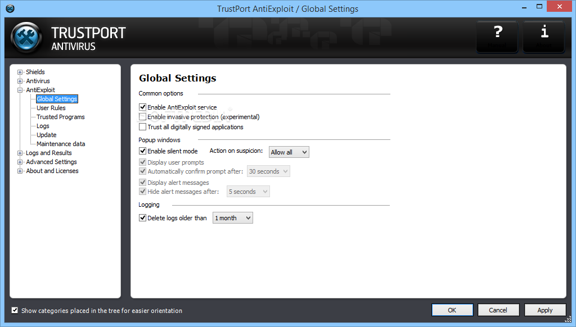Screen dimensions: 576x327
Task: Click the OK button
Action: [452, 310]
